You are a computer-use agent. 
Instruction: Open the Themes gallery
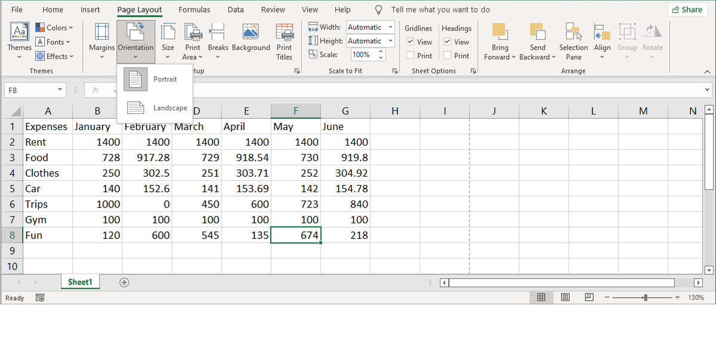19,41
